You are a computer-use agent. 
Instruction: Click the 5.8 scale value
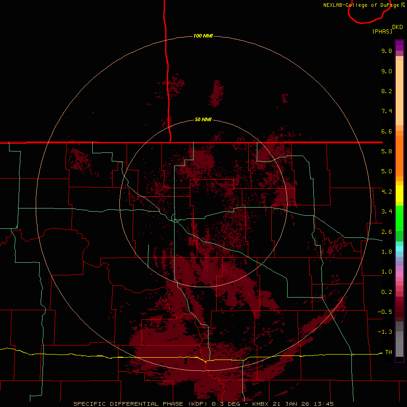[387, 151]
